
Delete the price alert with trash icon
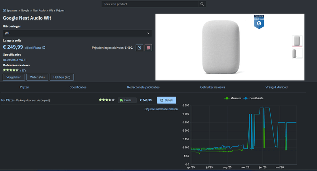[x=148, y=48]
